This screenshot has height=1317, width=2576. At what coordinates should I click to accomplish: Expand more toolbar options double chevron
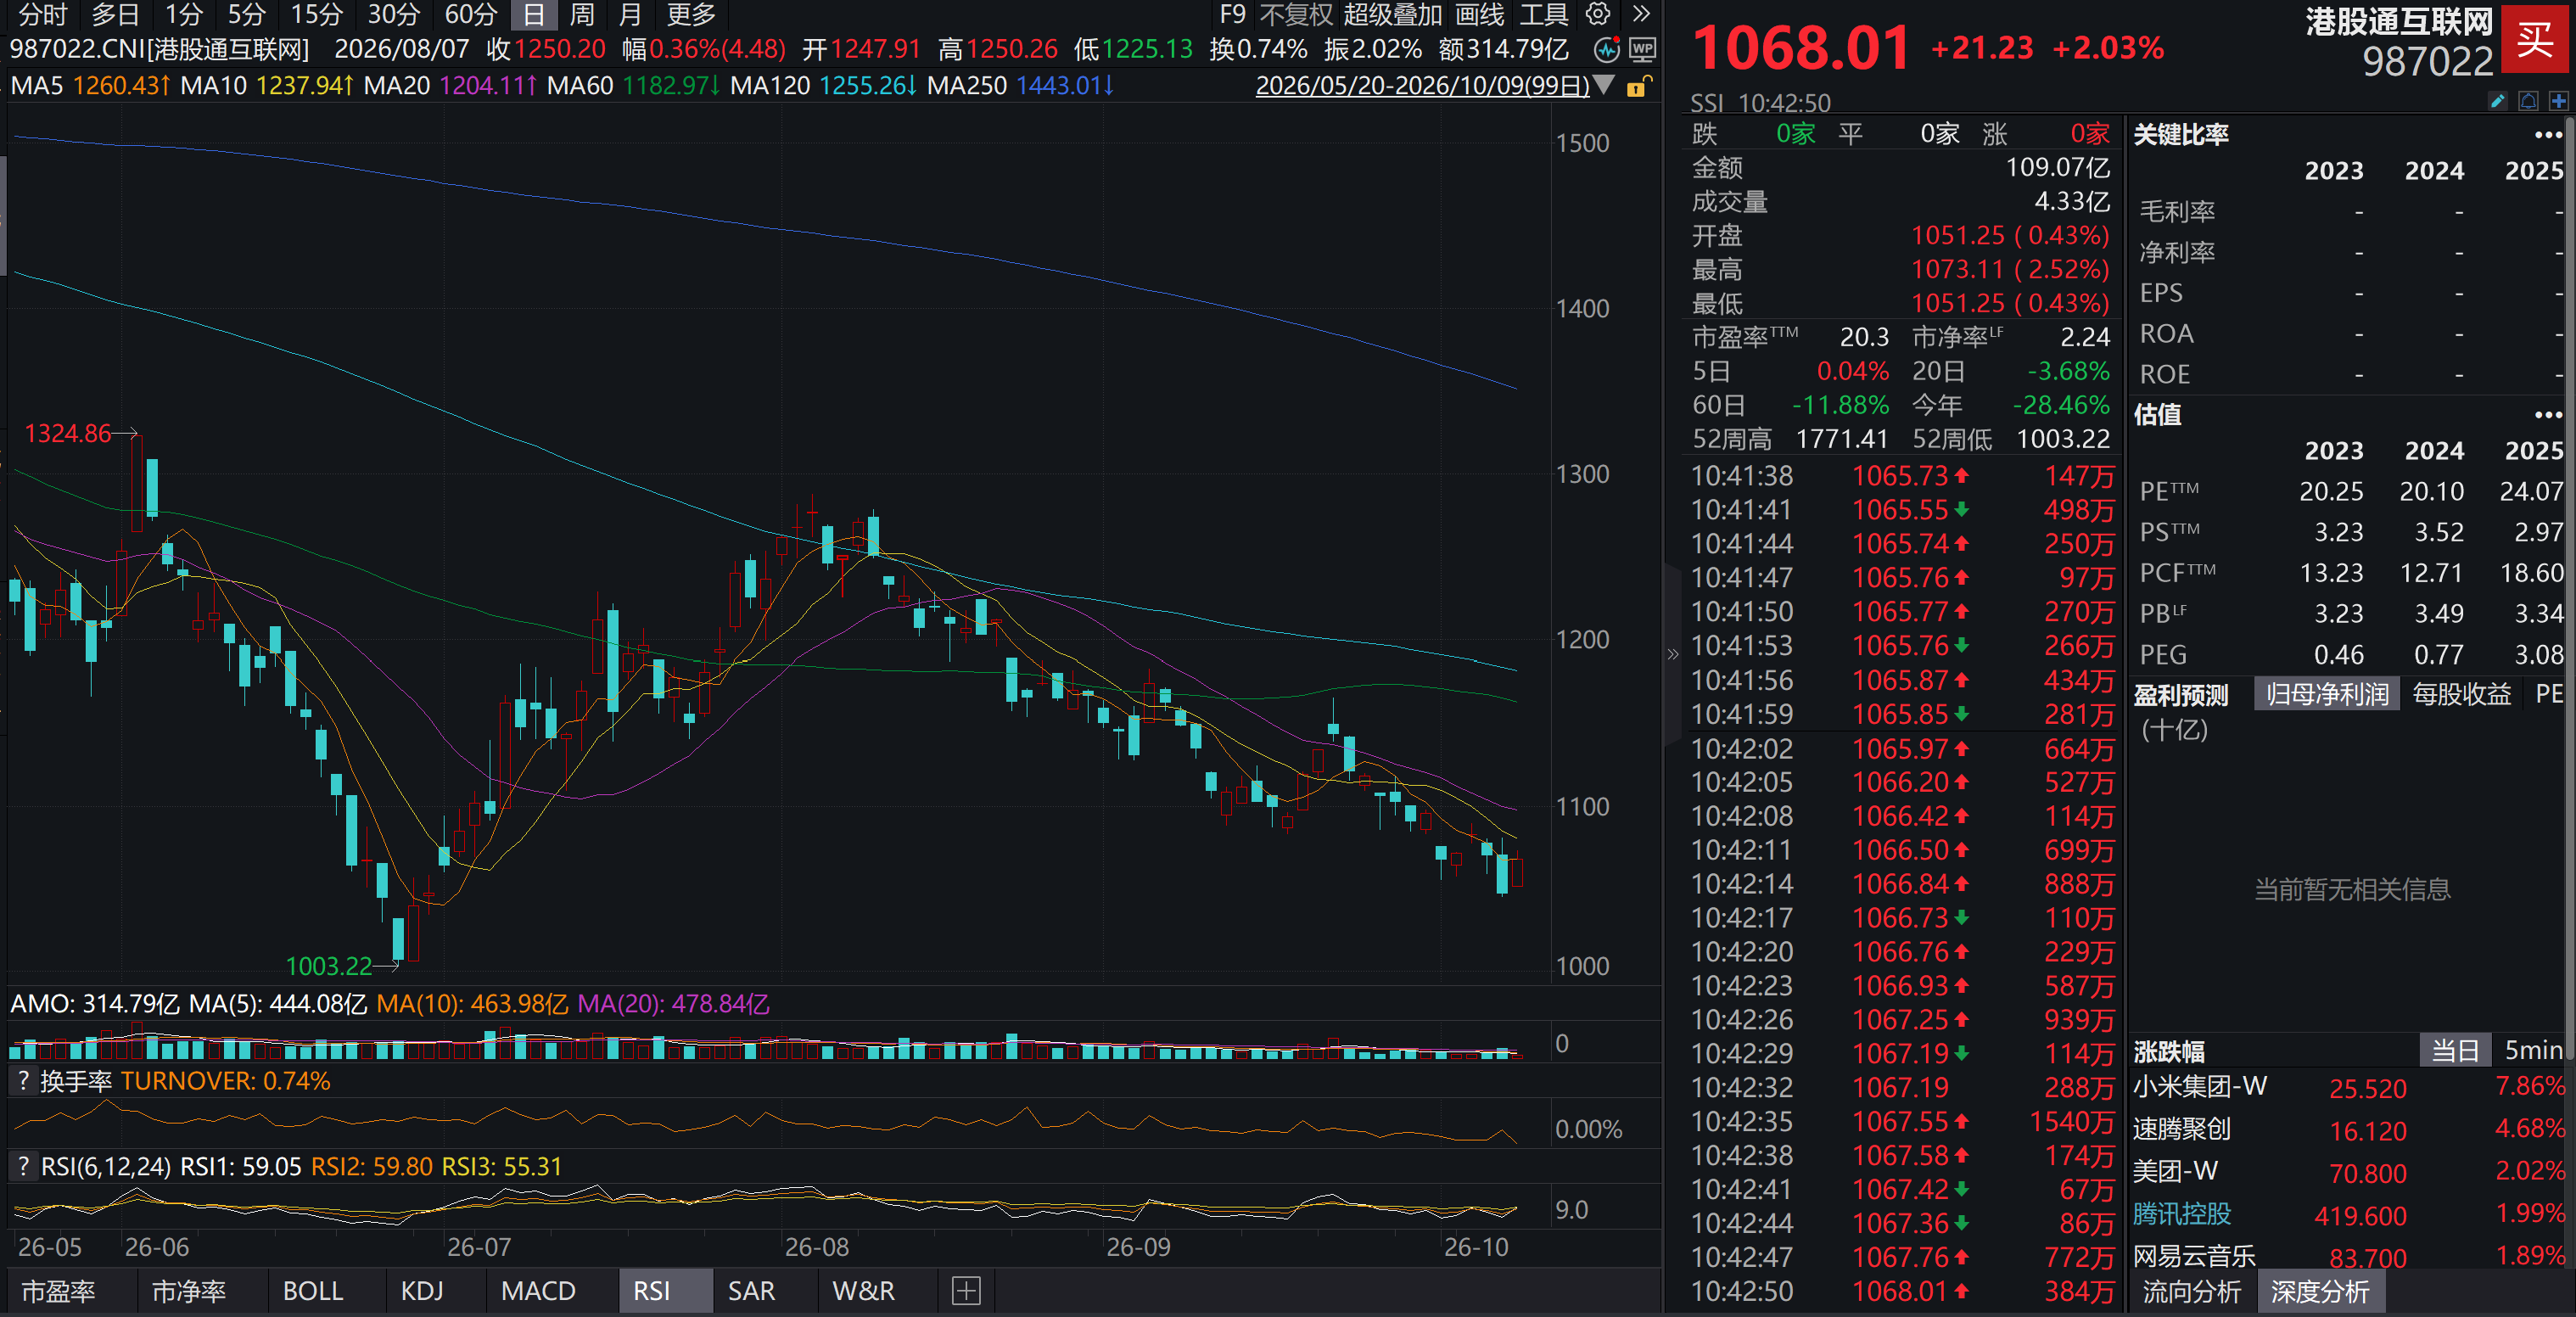[x=1641, y=14]
